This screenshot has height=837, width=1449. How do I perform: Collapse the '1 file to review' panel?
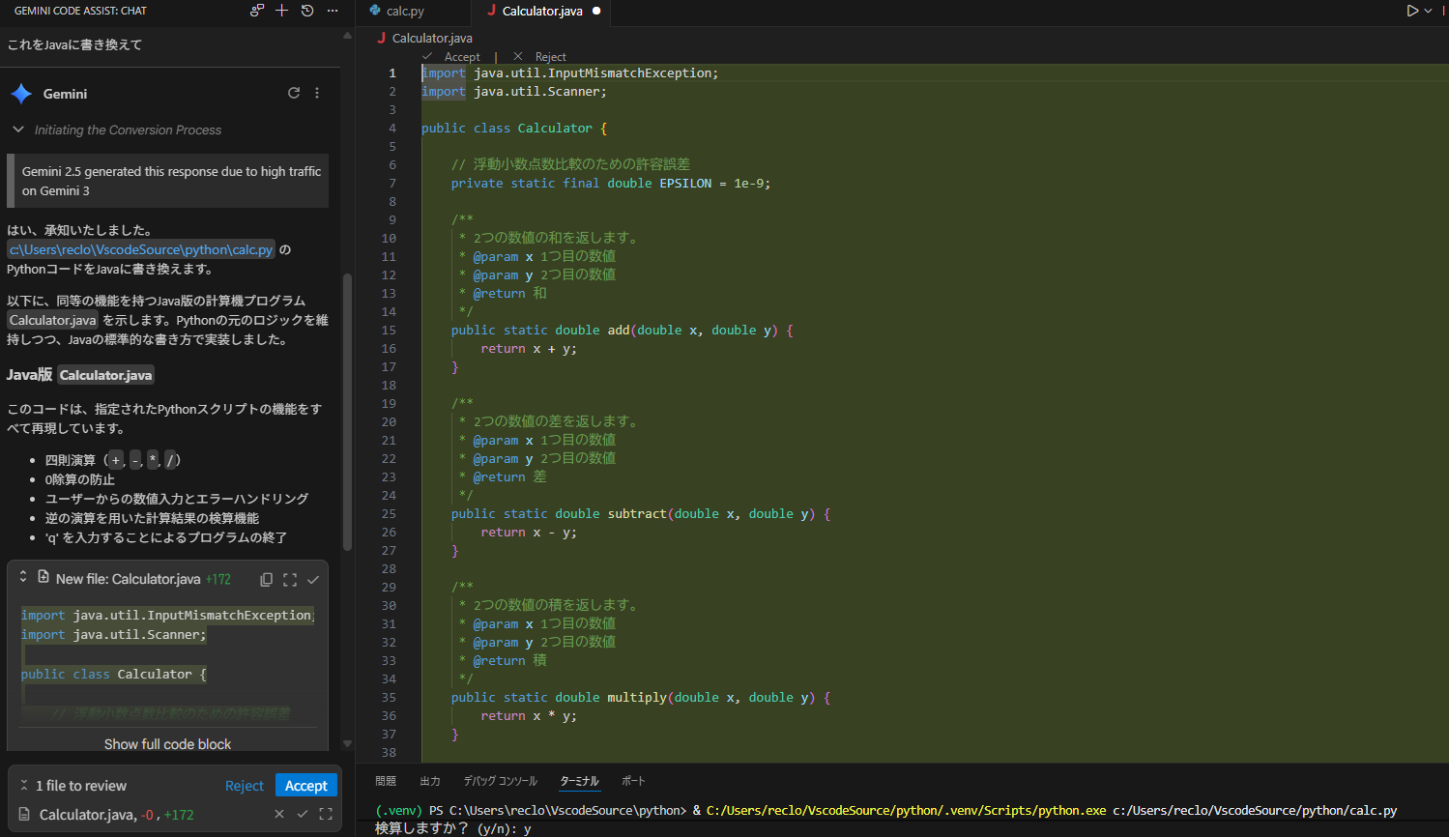pyautogui.click(x=24, y=786)
